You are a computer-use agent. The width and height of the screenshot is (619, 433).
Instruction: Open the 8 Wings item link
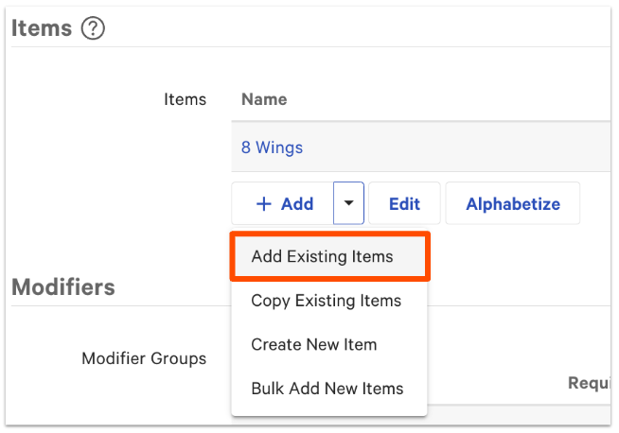[272, 147]
